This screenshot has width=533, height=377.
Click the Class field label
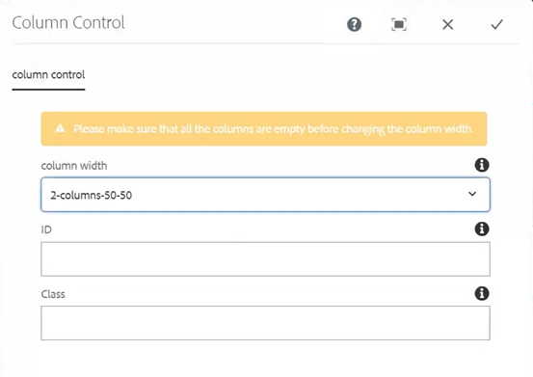pos(53,294)
